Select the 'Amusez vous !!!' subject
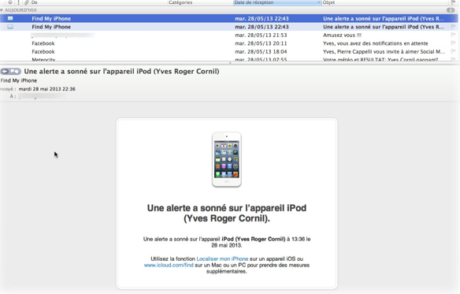The width and height of the screenshot is (460, 294). click(342, 35)
